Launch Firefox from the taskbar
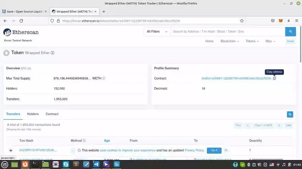 [x=25, y=164]
